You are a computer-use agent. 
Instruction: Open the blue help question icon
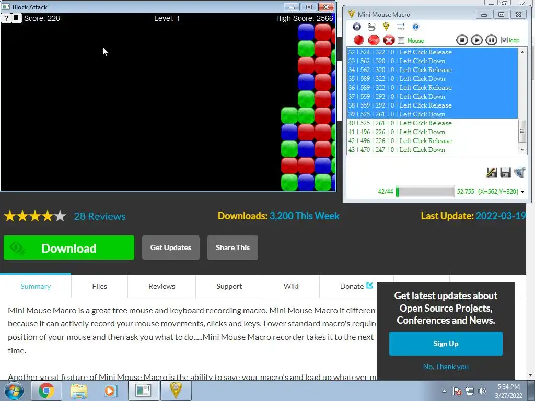(415, 27)
